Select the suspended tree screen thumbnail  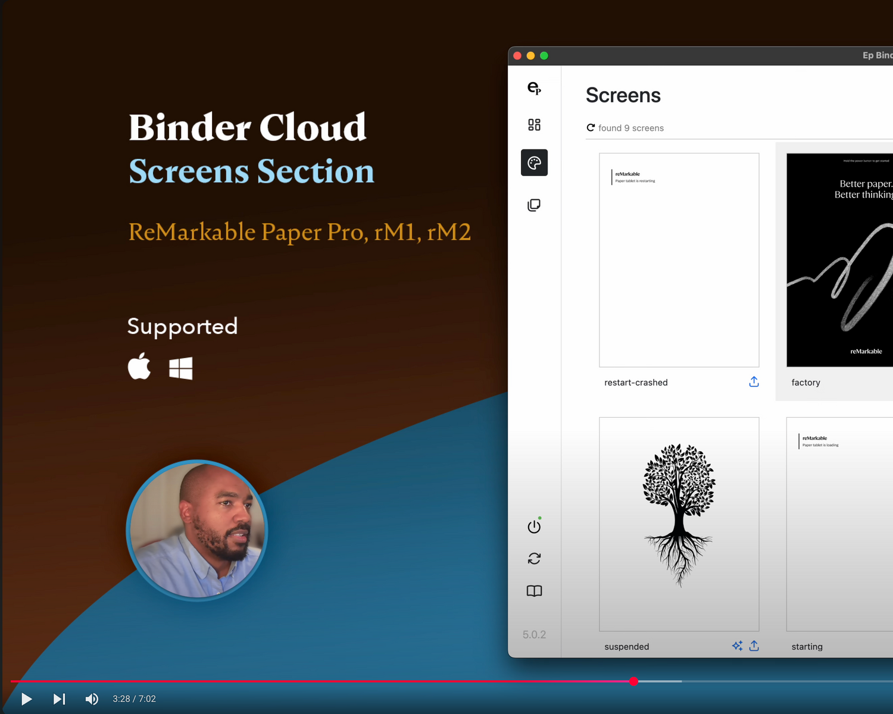click(x=679, y=524)
